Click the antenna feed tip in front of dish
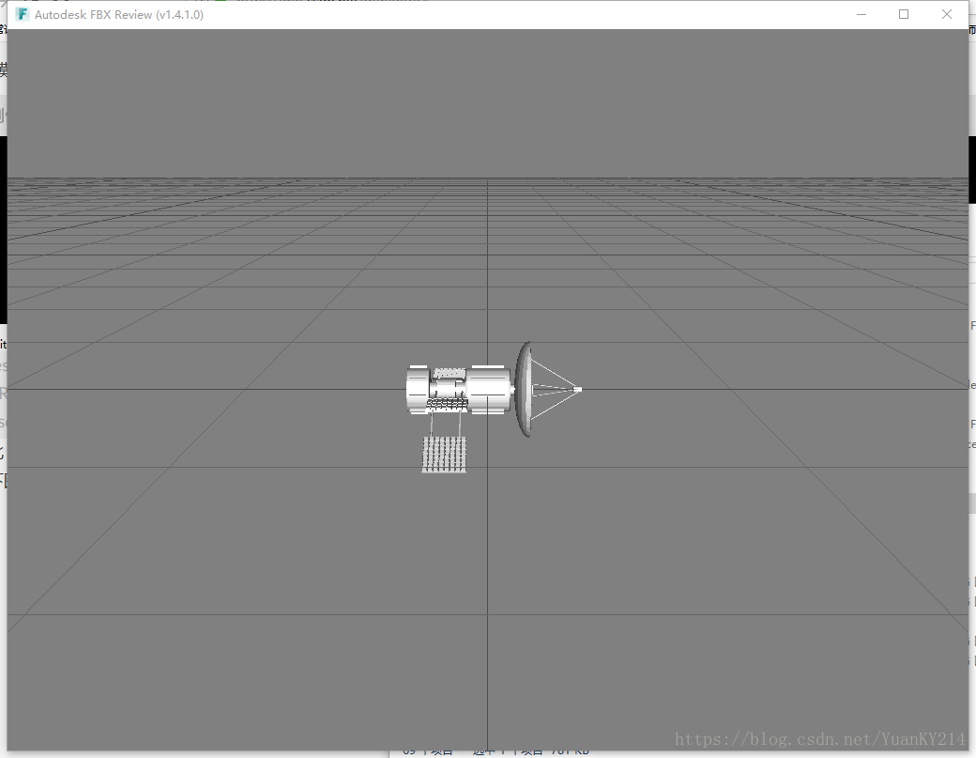 point(578,389)
